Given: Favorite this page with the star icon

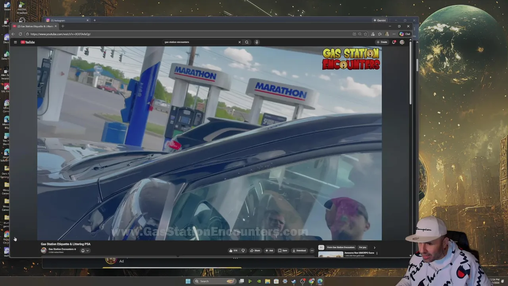Looking at the screenshot, I should pyautogui.click(x=366, y=34).
